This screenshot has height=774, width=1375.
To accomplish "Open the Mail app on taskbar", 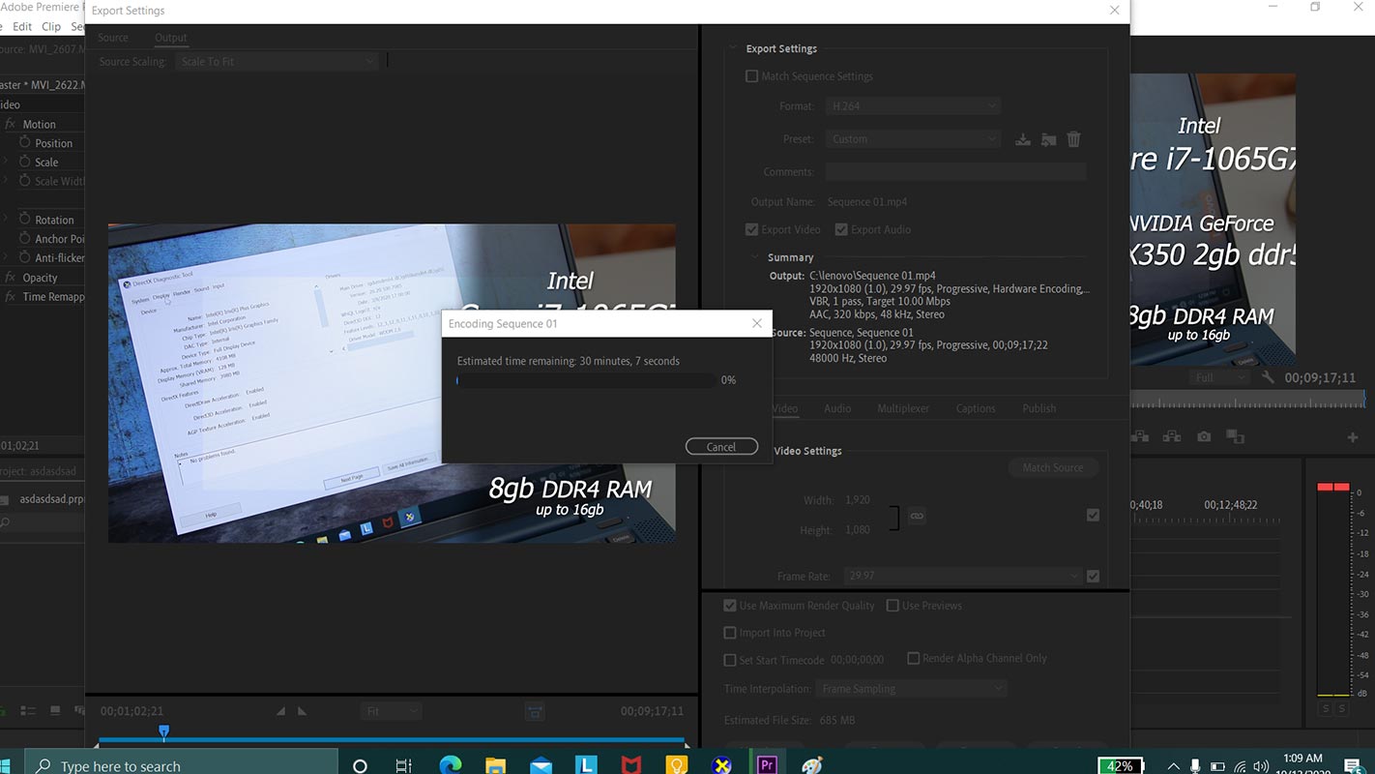I will (541, 764).
